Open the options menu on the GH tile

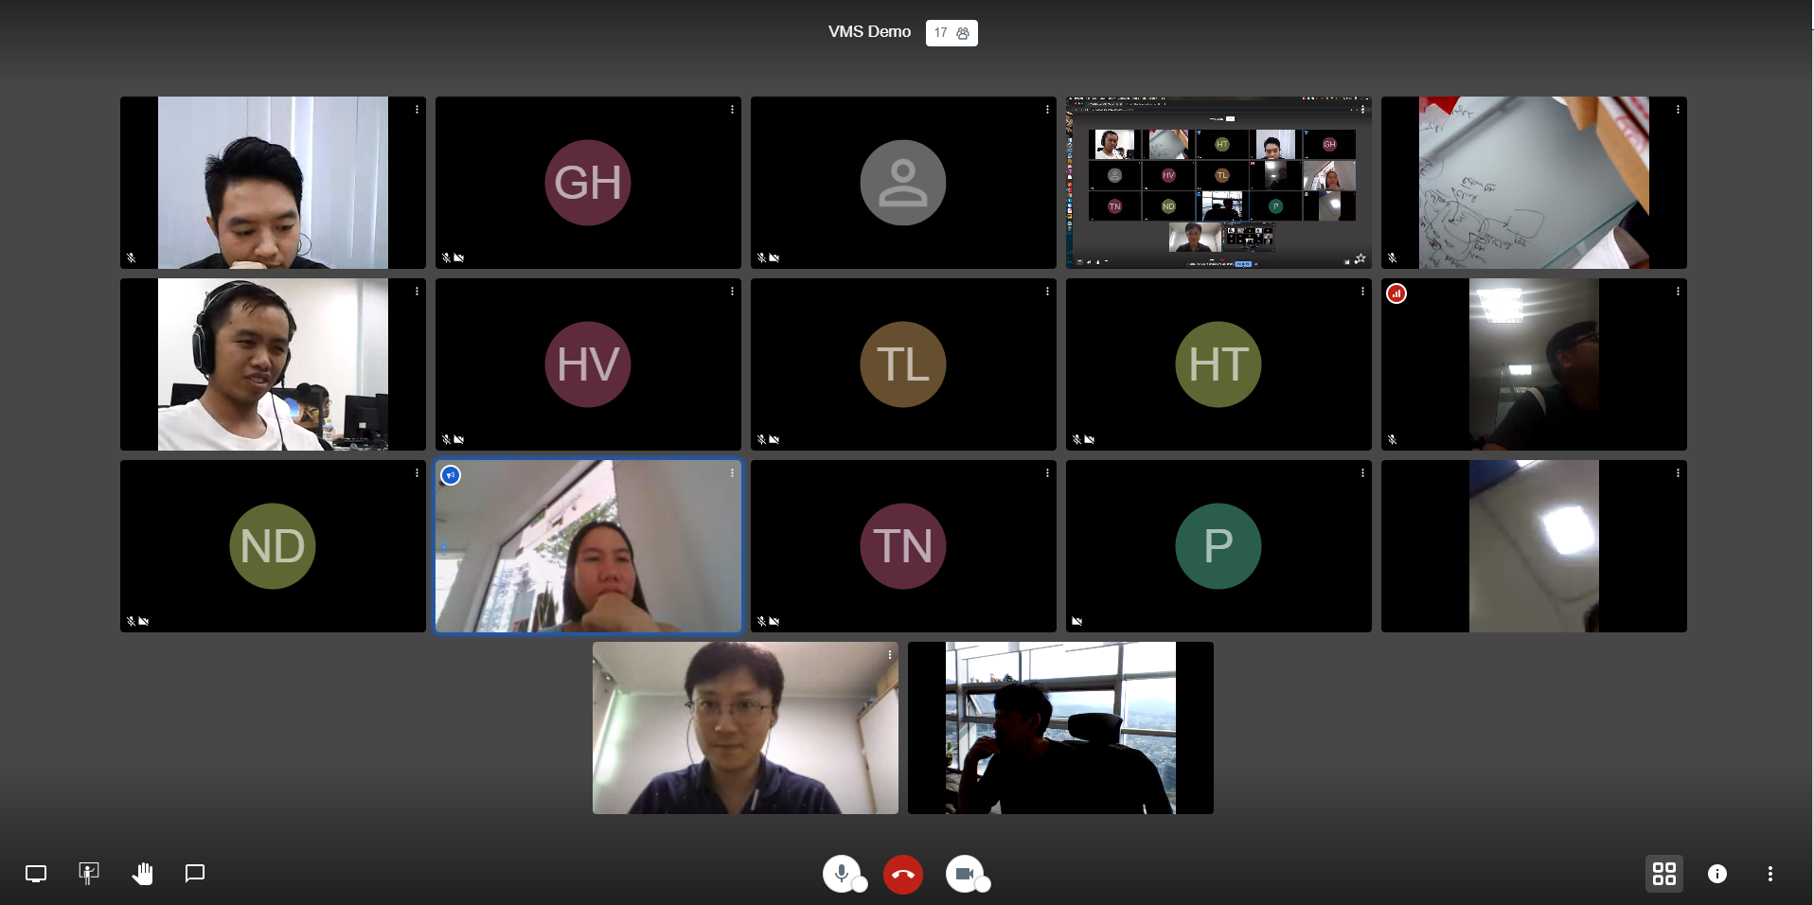732,110
